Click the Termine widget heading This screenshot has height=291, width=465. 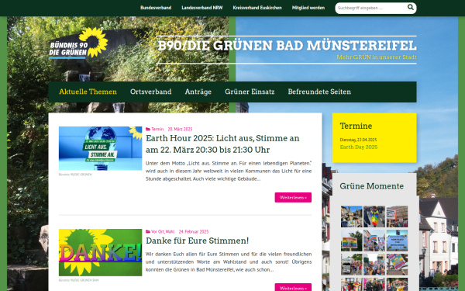(356, 126)
